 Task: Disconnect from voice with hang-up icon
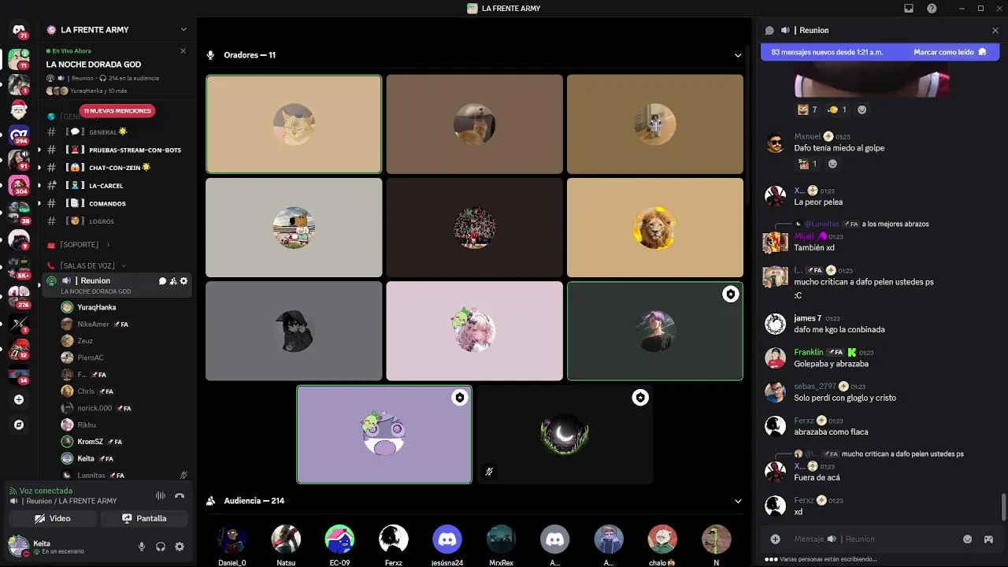(x=180, y=495)
